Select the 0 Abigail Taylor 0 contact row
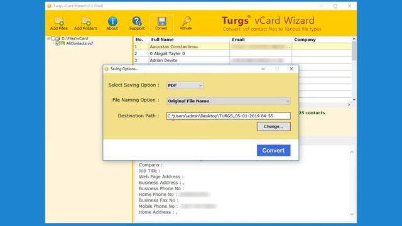The image size is (402, 226). coord(242,53)
